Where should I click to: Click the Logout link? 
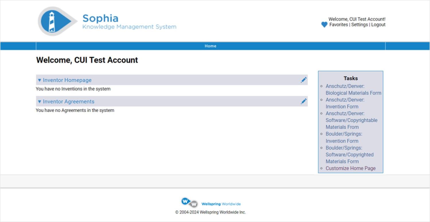tap(378, 25)
